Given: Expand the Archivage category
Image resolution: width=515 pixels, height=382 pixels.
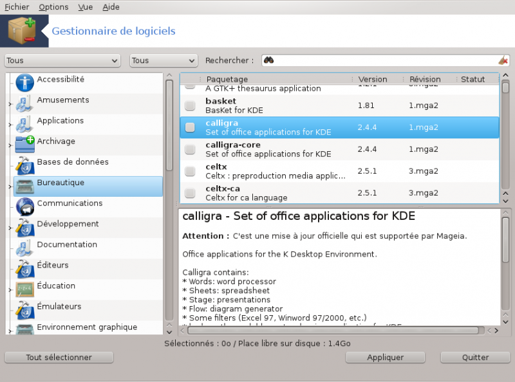Looking at the screenshot, I should pos(10,145).
